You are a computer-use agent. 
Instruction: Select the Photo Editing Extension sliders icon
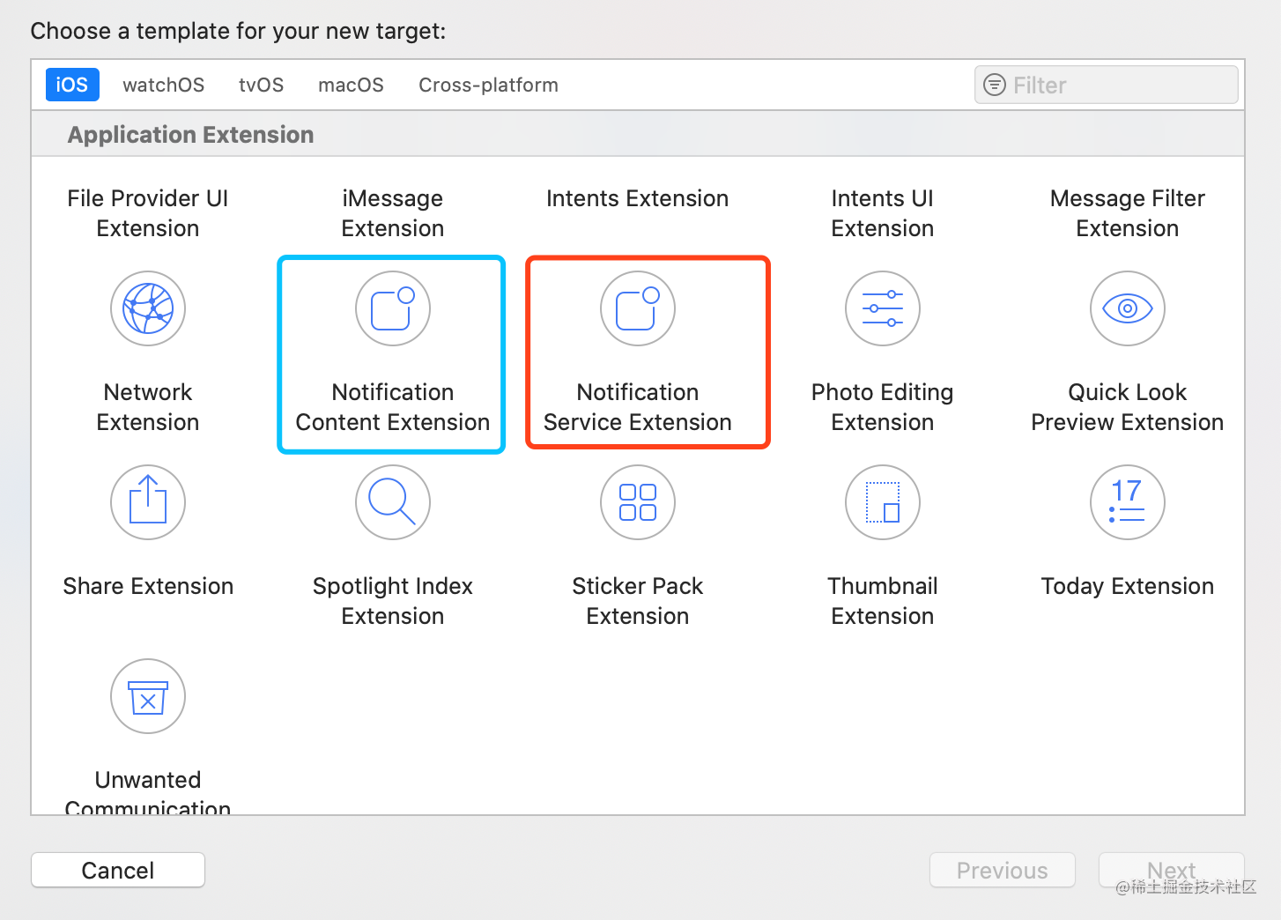pyautogui.click(x=883, y=308)
